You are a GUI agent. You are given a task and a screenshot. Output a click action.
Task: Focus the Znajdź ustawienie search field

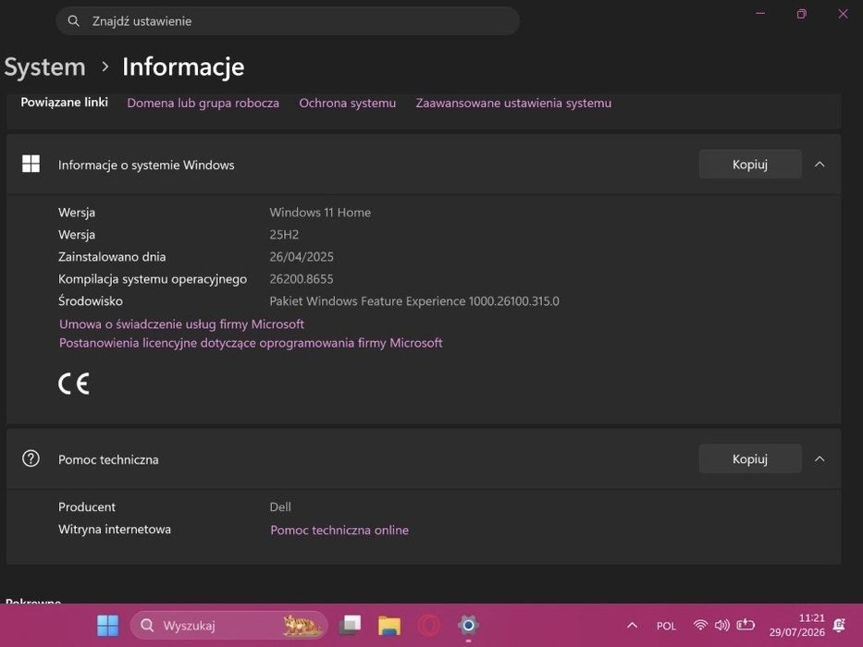288,21
